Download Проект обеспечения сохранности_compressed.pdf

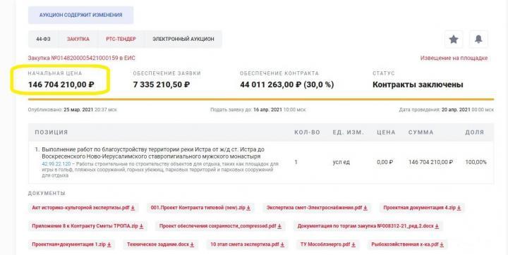coord(220,226)
